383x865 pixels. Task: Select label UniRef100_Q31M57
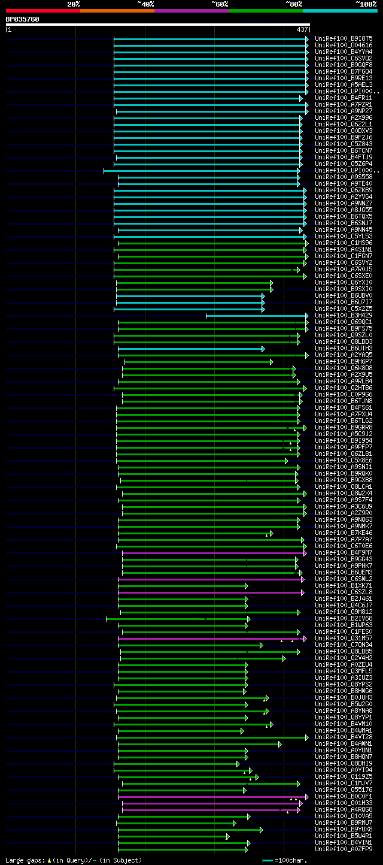click(x=344, y=638)
